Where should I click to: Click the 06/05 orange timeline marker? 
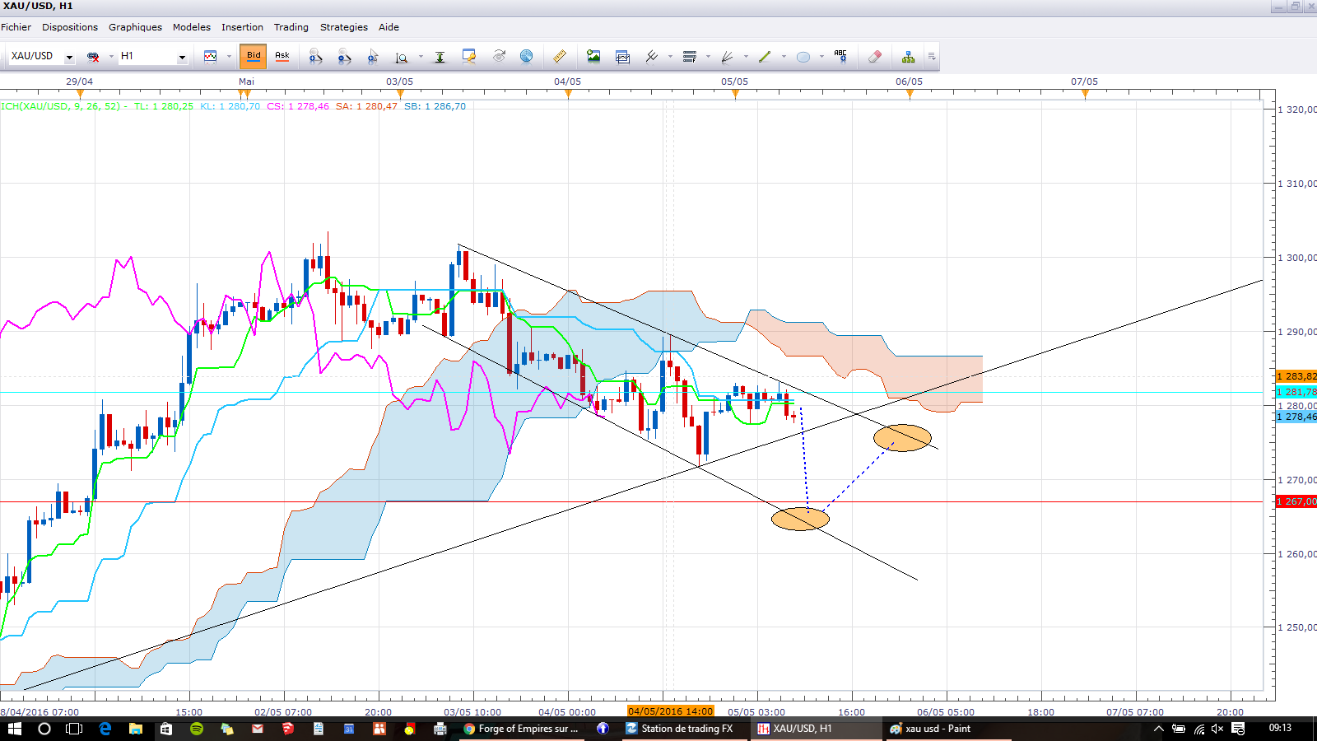click(910, 94)
